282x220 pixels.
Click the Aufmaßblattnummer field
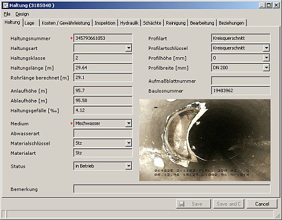(240, 81)
